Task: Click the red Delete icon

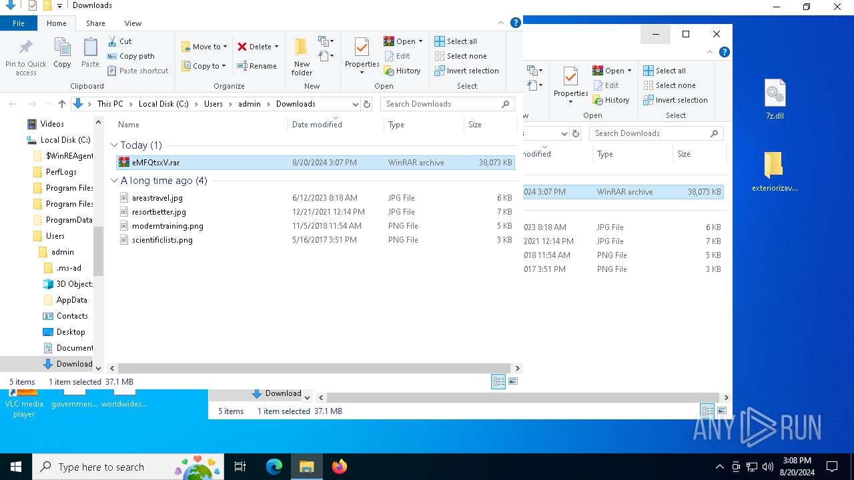Action: coord(242,47)
